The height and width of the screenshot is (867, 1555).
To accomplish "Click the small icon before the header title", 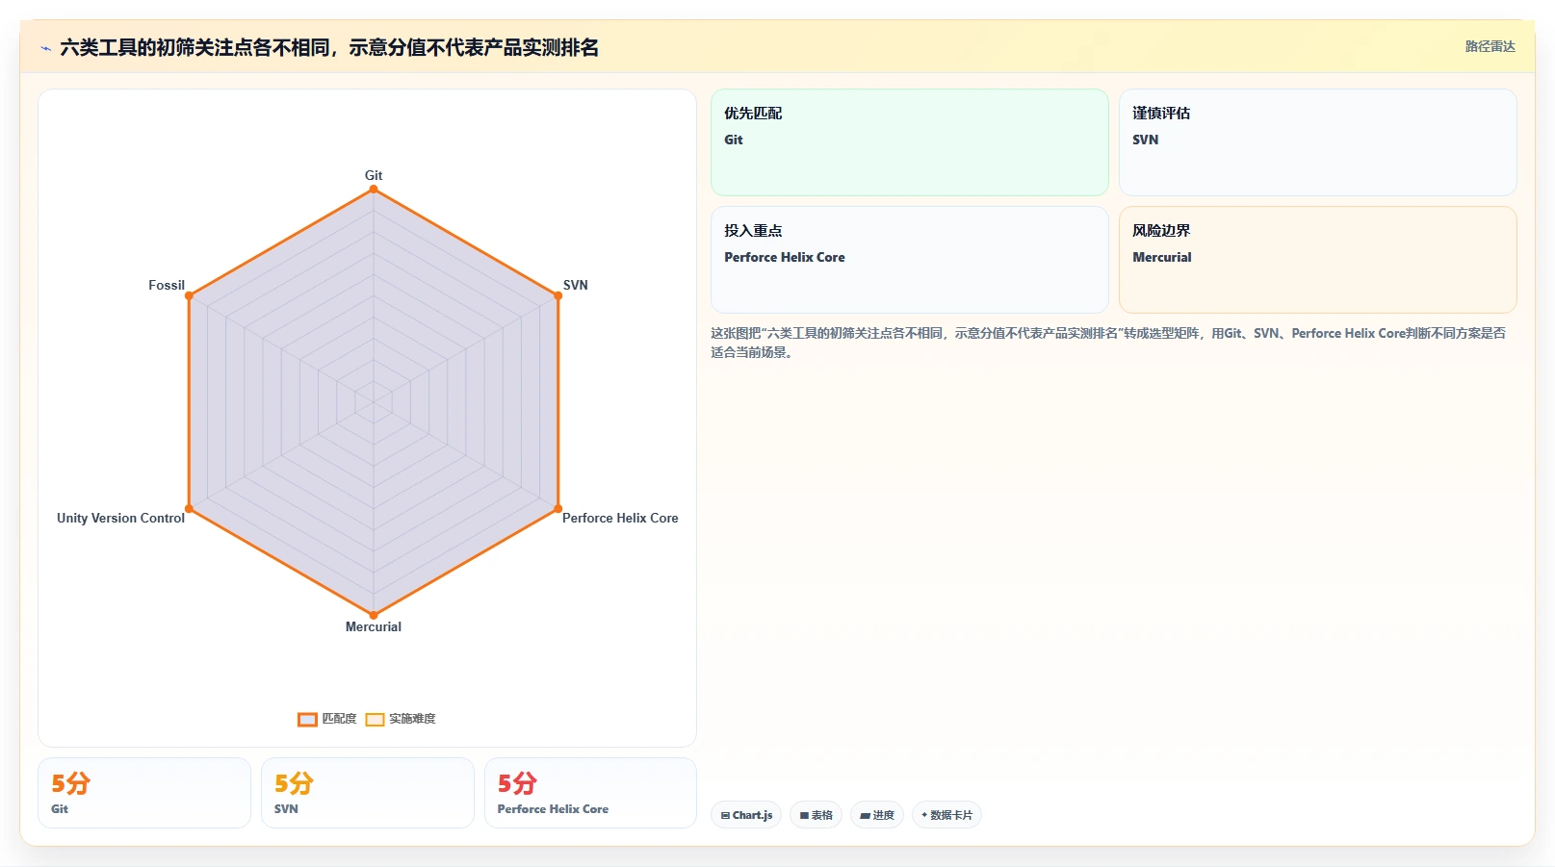I will coord(45,48).
